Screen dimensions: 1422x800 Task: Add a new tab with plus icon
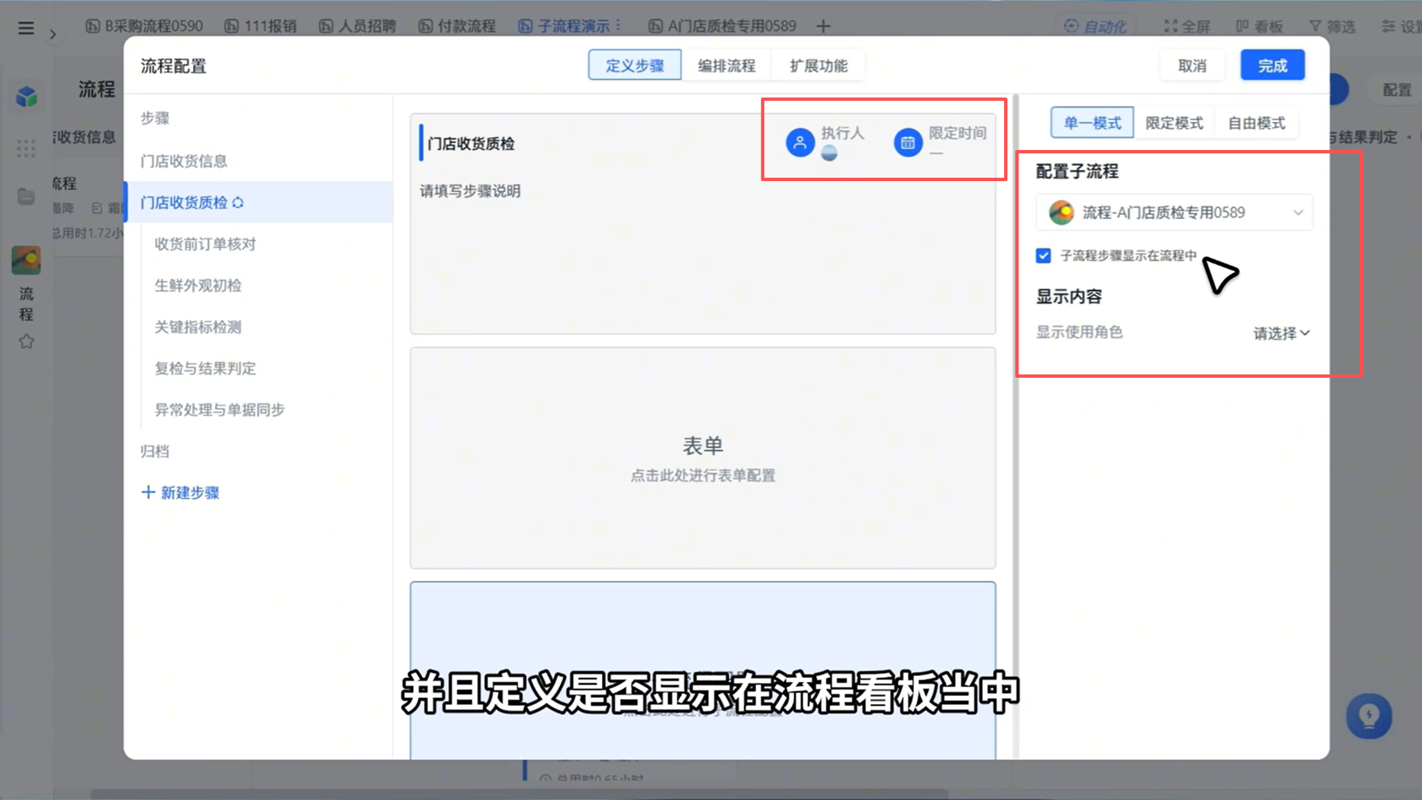(824, 26)
